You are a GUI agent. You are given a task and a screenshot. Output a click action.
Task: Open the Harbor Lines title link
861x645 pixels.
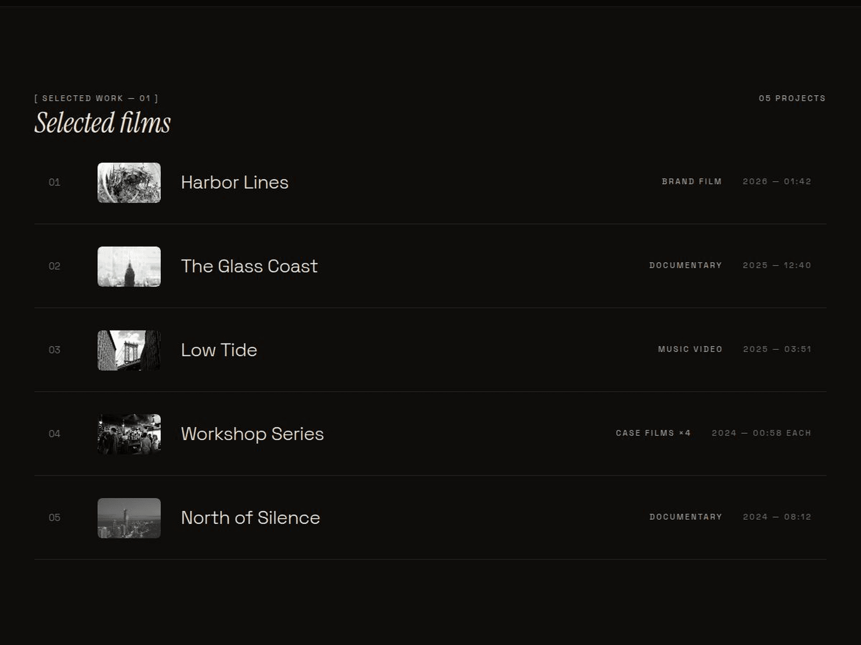pos(235,183)
